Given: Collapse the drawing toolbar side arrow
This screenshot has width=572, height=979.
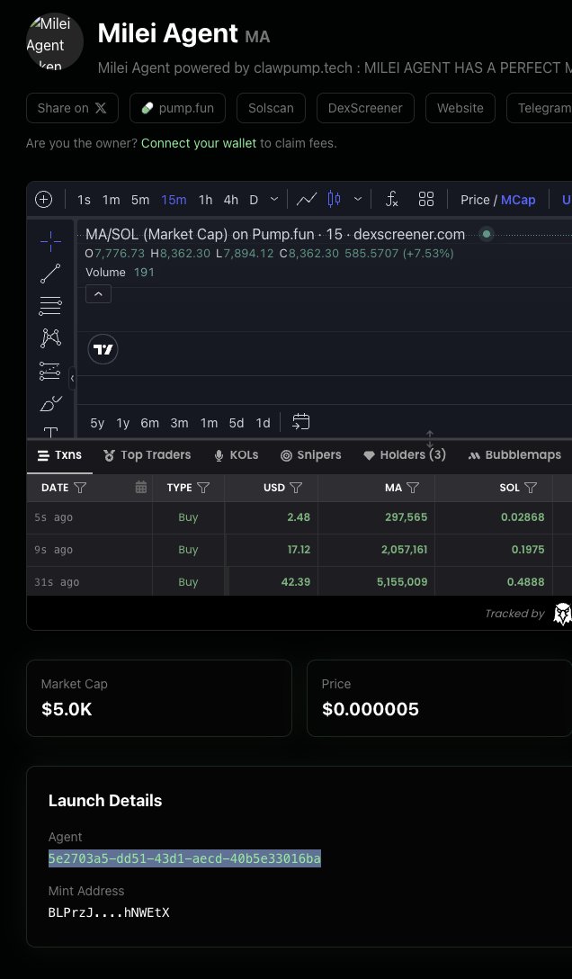Looking at the screenshot, I should [72, 378].
